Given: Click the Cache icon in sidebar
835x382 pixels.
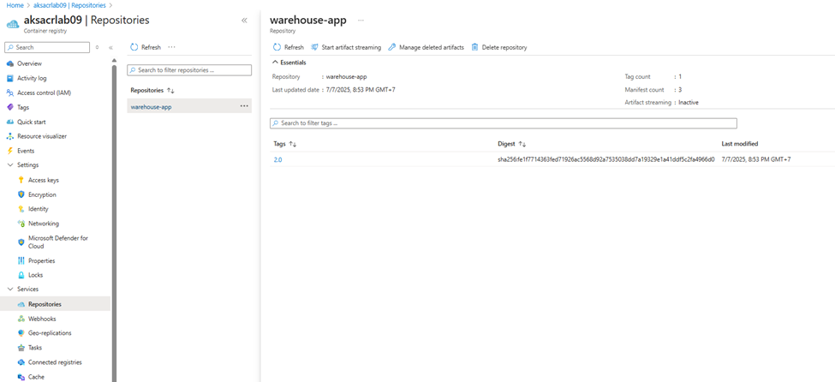Looking at the screenshot, I should [21, 377].
